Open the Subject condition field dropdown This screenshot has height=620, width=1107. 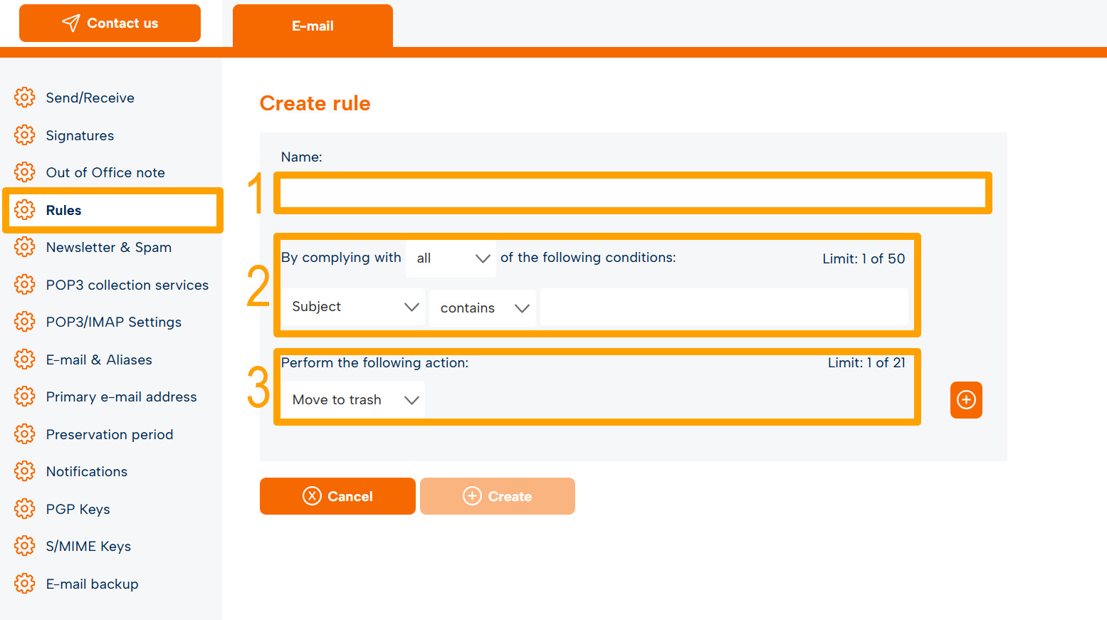353,307
